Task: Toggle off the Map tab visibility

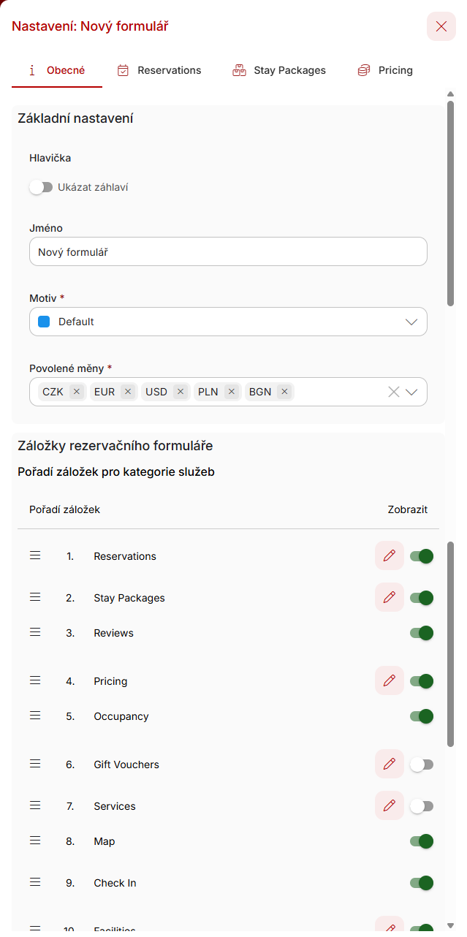Action: point(422,841)
